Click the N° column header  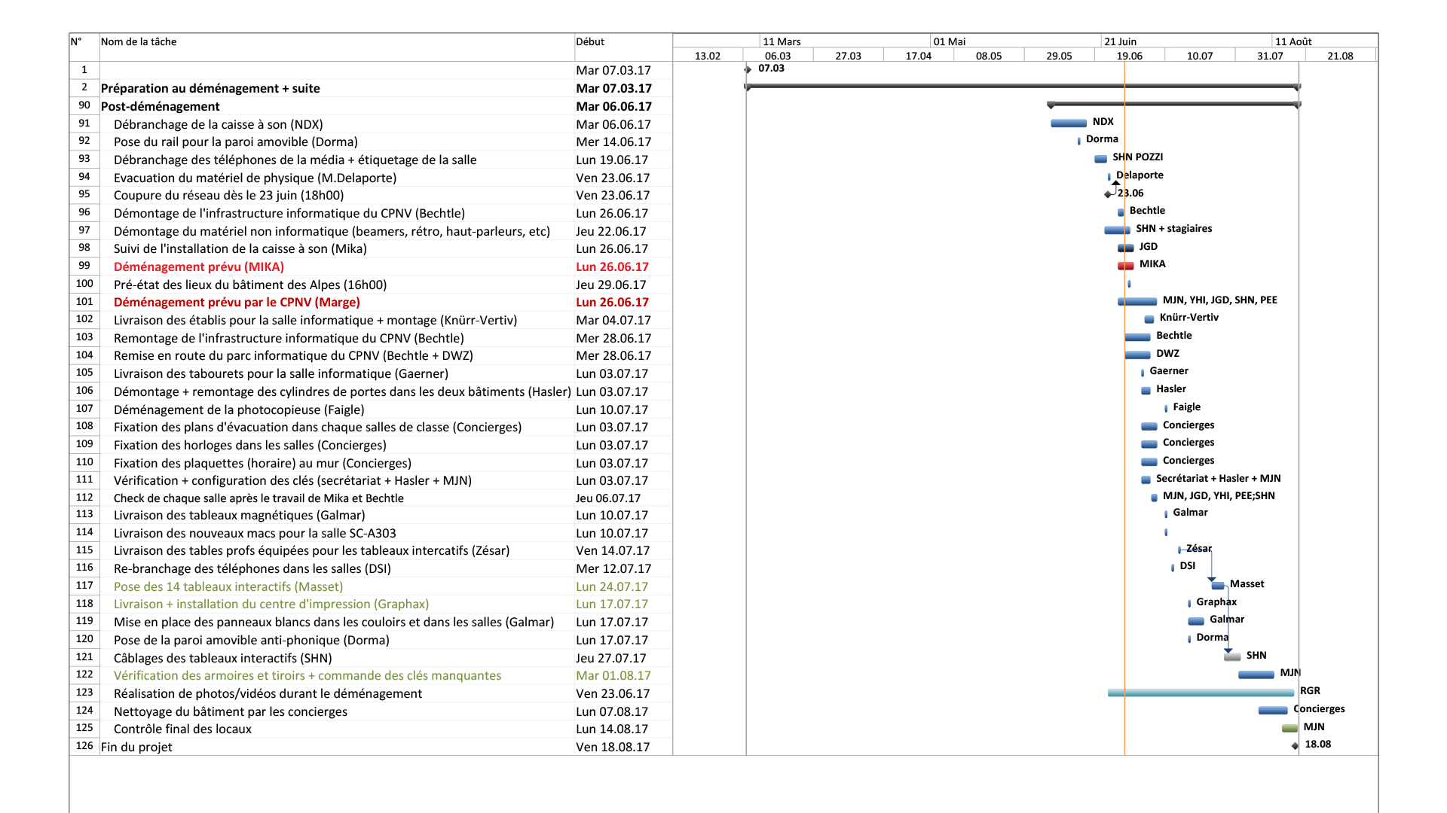pos(76,41)
